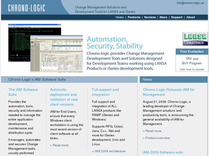Image resolution: width=209 pixels, height=156 pixels.
Task: Click the 'Supports RPG, Cobol' paragraph
Action: click(108, 135)
